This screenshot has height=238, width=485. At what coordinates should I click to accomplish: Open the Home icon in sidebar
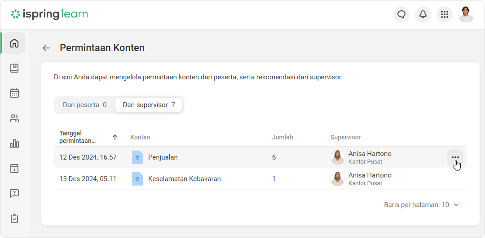coord(14,43)
